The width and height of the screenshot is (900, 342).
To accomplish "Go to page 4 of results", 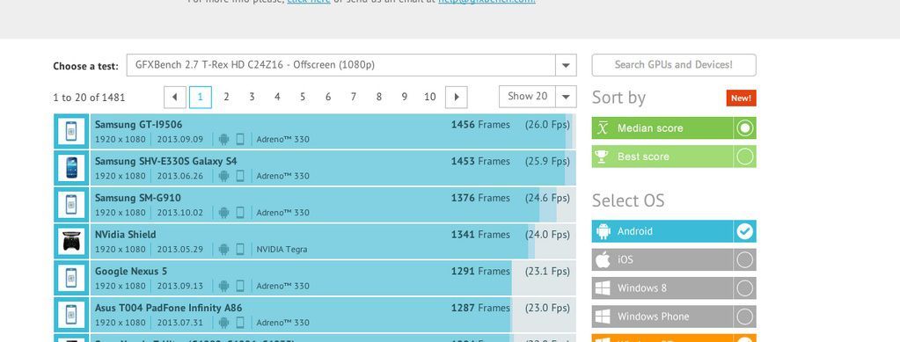I will tap(277, 97).
